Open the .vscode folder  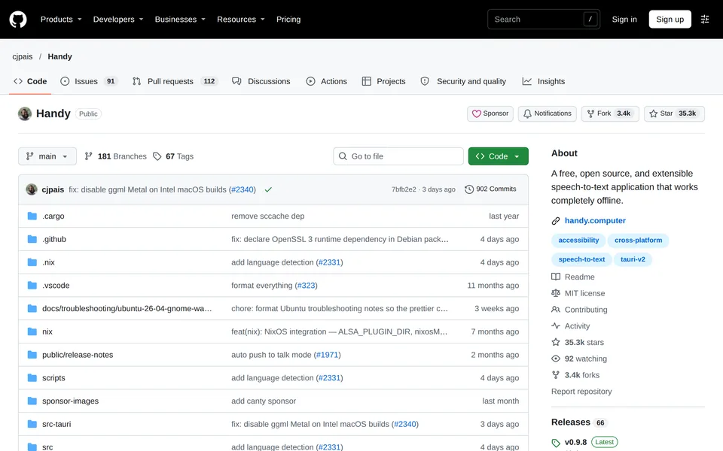click(x=56, y=286)
